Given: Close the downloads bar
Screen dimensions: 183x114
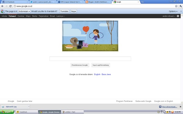Looking at the screenshot, I should (x=181, y=107).
